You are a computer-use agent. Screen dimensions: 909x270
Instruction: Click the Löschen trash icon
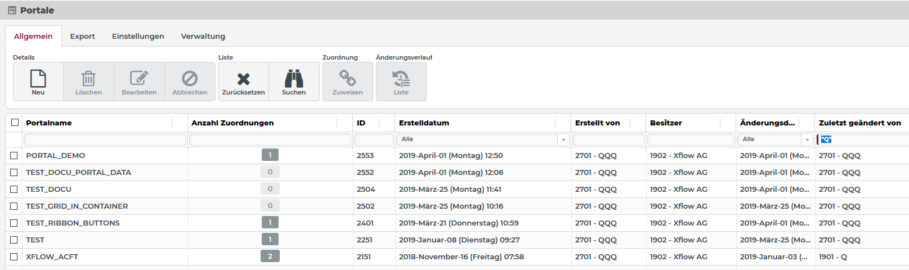(88, 79)
